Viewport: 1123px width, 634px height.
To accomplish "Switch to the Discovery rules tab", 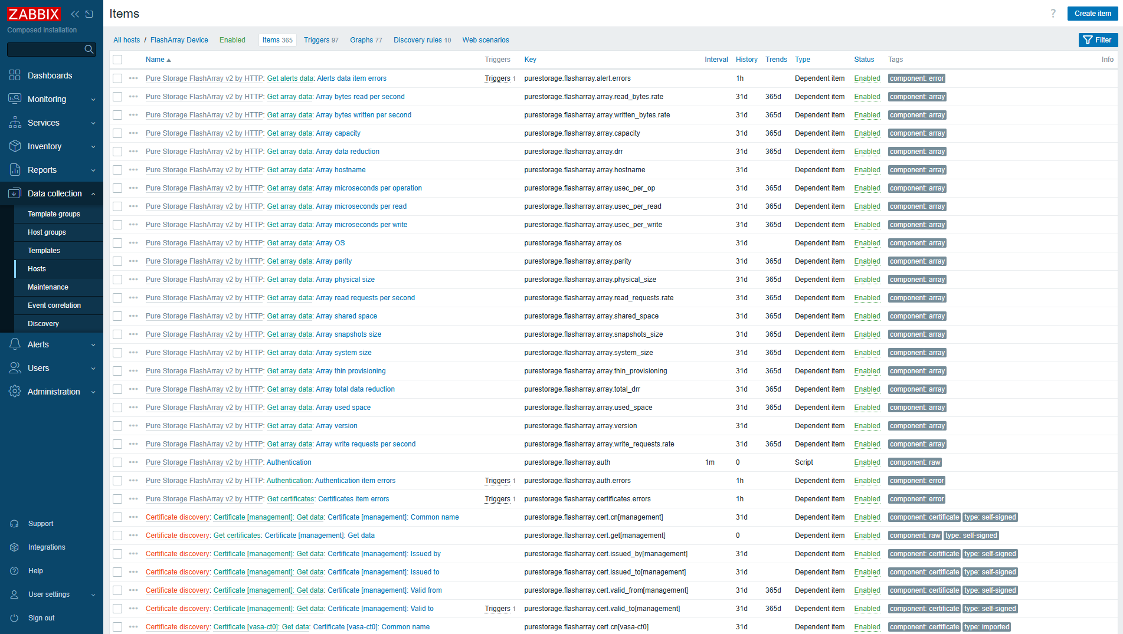I will [422, 40].
